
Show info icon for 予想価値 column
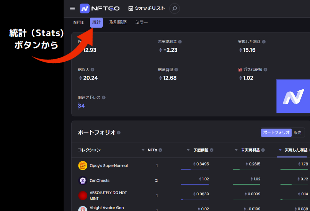click(x=212, y=150)
